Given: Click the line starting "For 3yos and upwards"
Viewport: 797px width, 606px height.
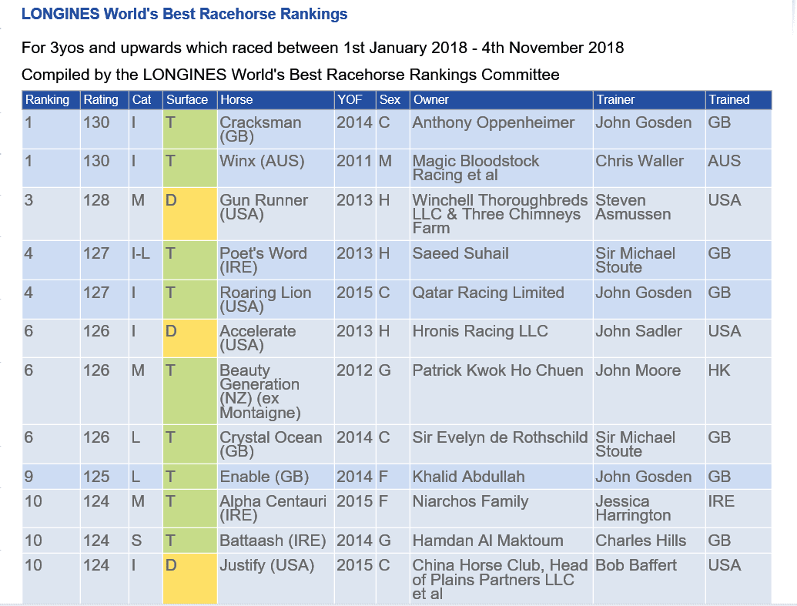Looking at the screenshot, I should pyautogui.click(x=322, y=48).
